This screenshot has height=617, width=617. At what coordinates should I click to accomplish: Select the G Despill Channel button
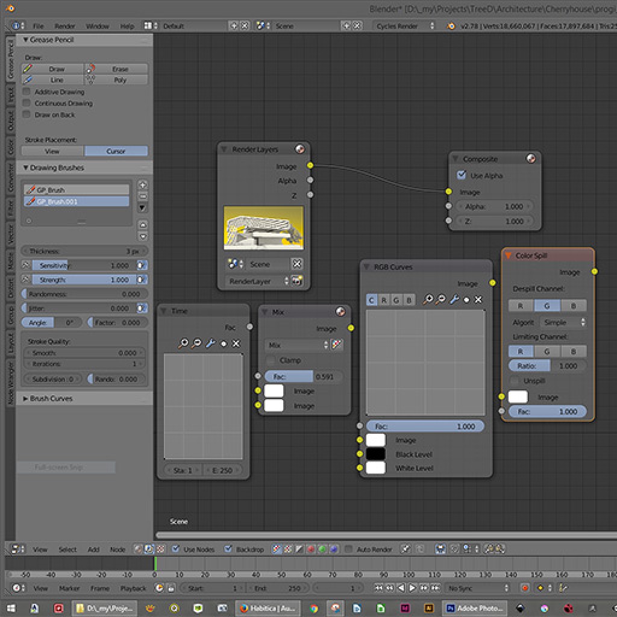[547, 305]
